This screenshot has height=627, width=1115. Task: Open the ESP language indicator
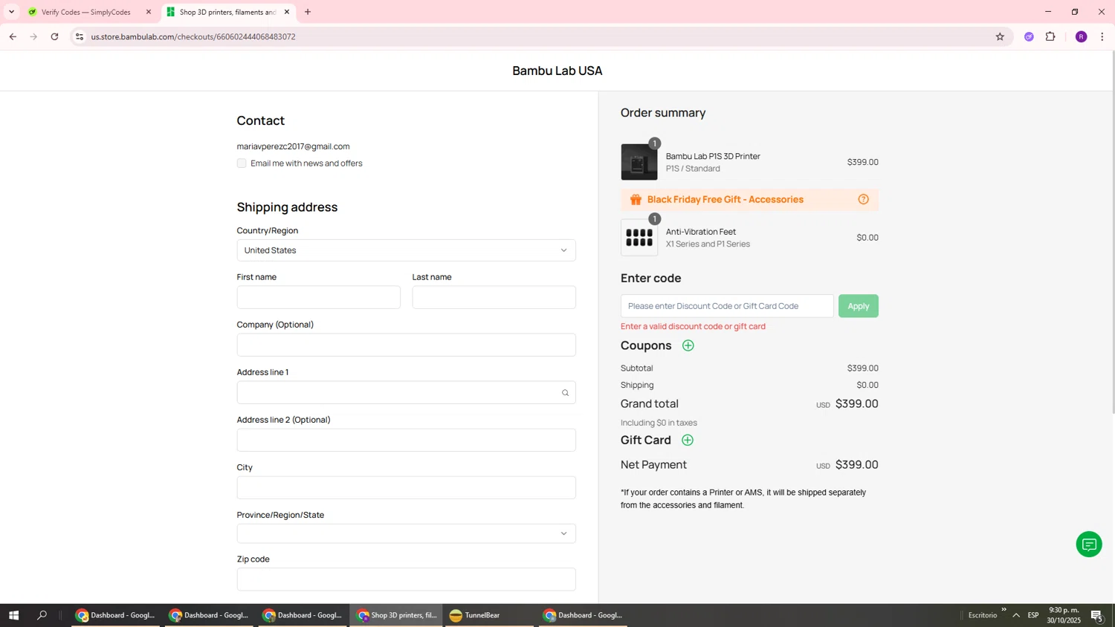click(x=1033, y=615)
